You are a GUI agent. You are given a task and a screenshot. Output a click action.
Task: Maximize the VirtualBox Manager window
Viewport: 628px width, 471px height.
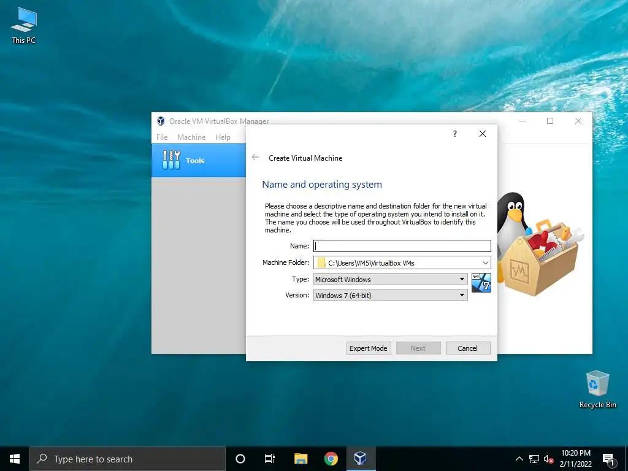pos(550,121)
